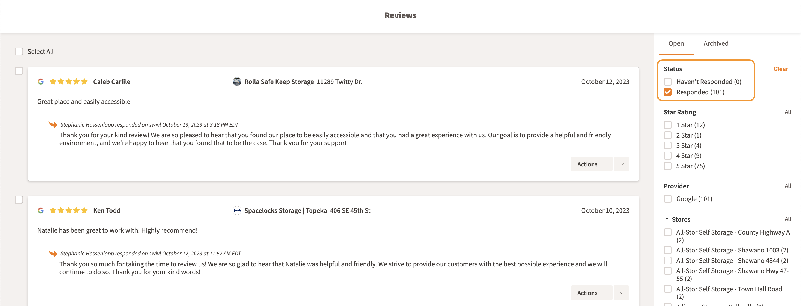Tick the Google (101) provider checkbox
Viewport: 801px width, 306px height.
[667, 199]
